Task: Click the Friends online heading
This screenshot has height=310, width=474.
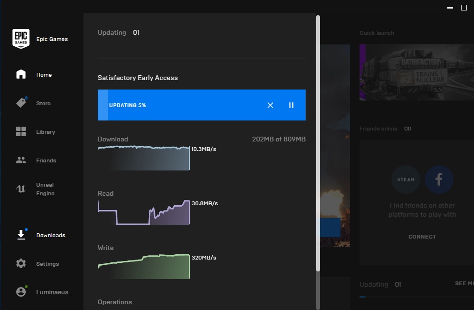Action: coord(379,129)
